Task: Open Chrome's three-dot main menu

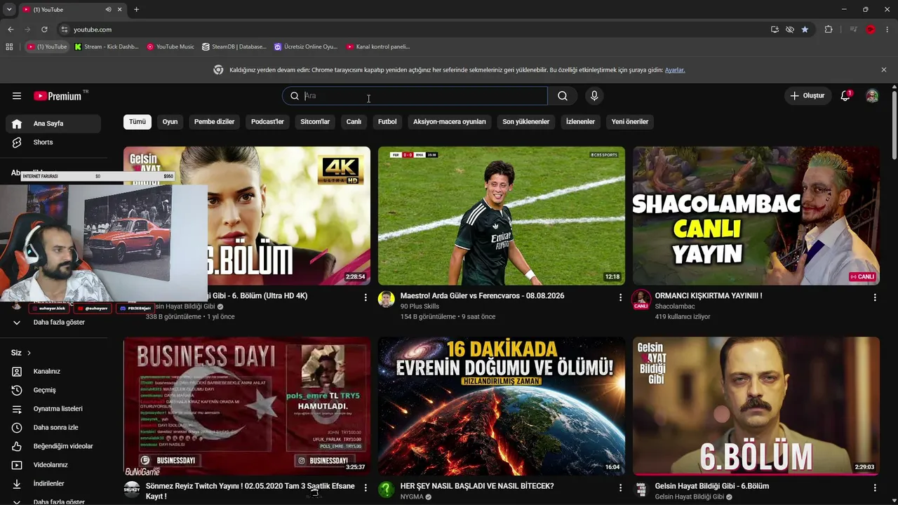Action: coord(887,29)
